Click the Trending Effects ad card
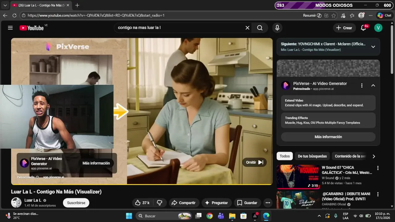The height and width of the screenshot is (222, 395). pyautogui.click(x=328, y=120)
